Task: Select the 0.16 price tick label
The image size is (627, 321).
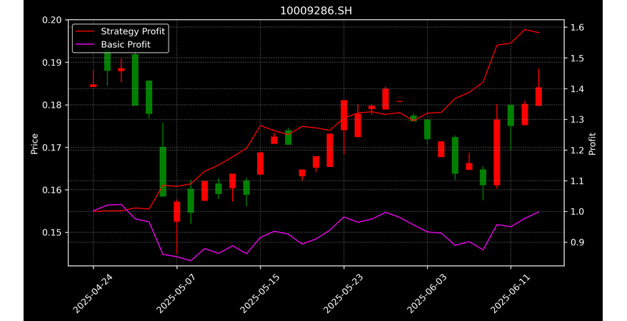Action: tap(52, 190)
